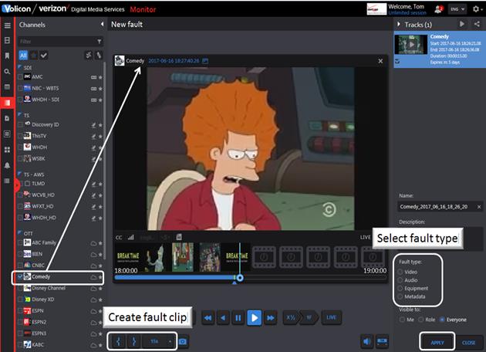Screen dimensions: 486x352
Task: Click the player timestamp 2017-06-16 link
Action: [174, 61]
